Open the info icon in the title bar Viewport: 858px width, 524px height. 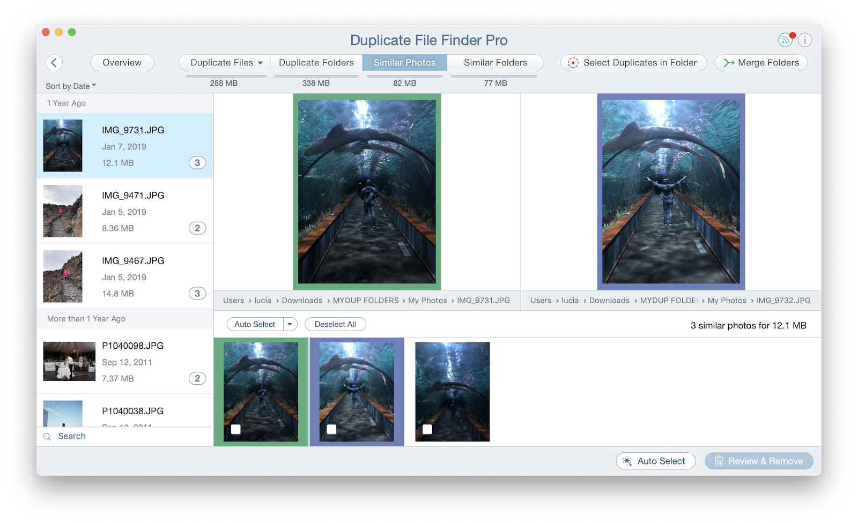805,40
